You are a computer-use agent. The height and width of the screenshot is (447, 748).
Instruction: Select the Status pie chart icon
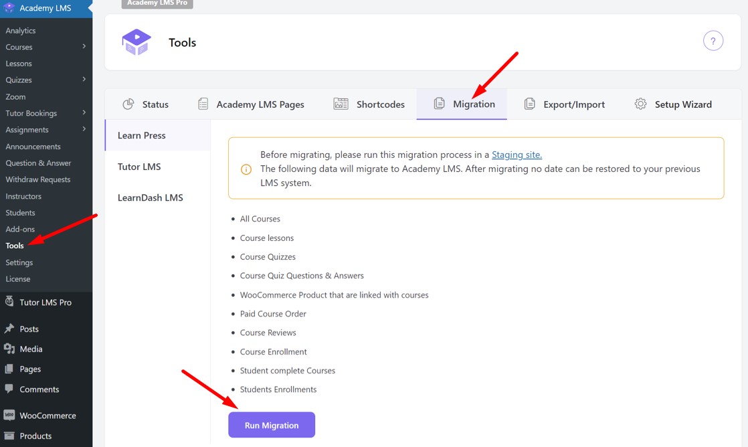click(127, 104)
